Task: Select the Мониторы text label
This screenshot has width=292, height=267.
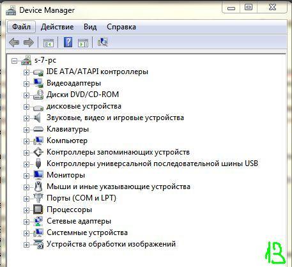Action: point(66,175)
